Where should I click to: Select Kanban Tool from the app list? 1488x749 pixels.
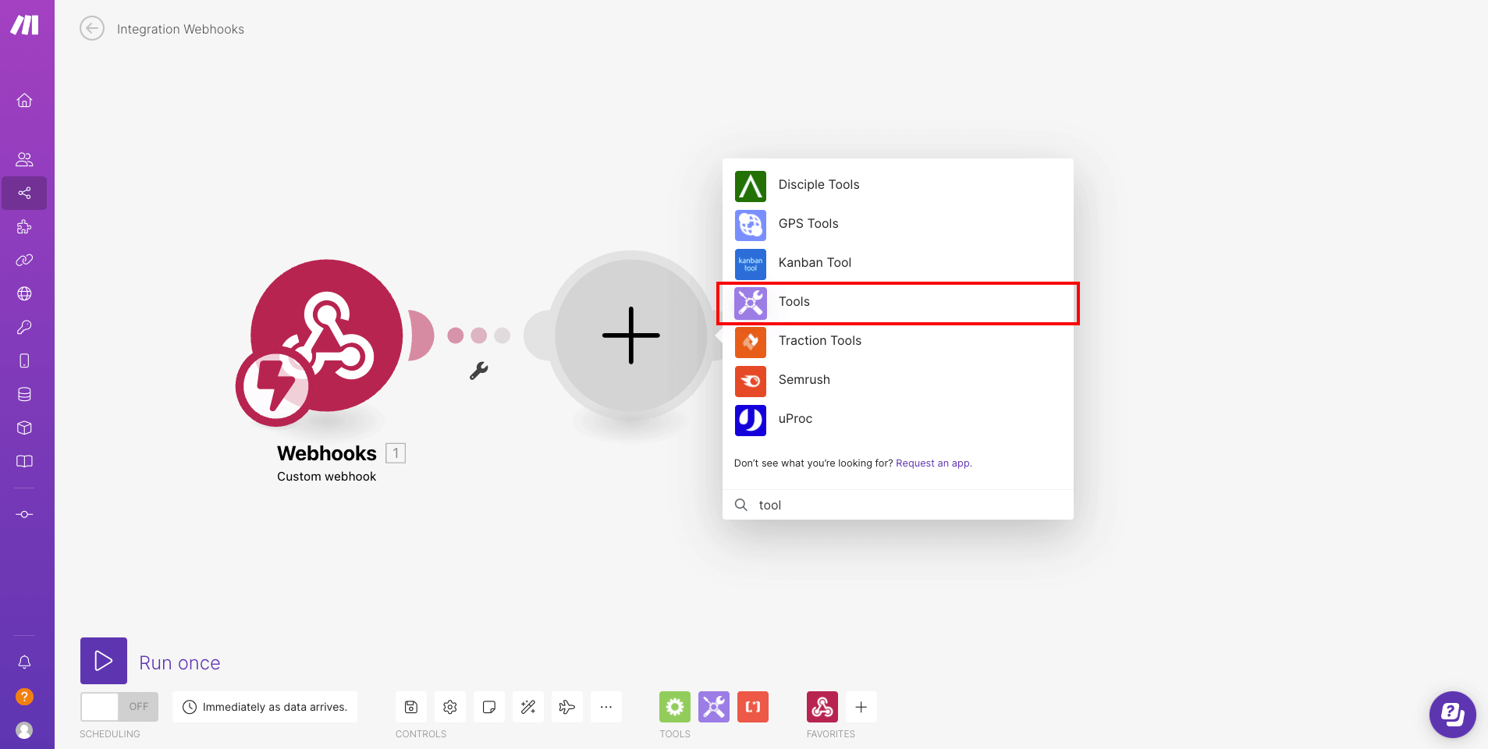coord(815,263)
